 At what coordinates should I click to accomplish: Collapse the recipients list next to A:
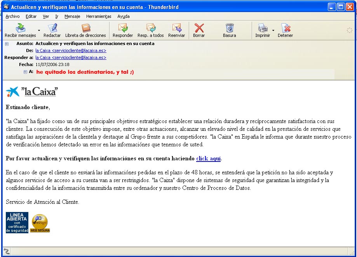click(x=26, y=72)
